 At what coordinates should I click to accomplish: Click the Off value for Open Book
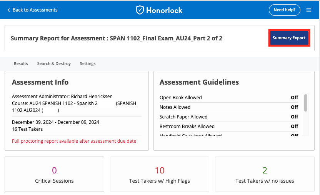point(295,98)
